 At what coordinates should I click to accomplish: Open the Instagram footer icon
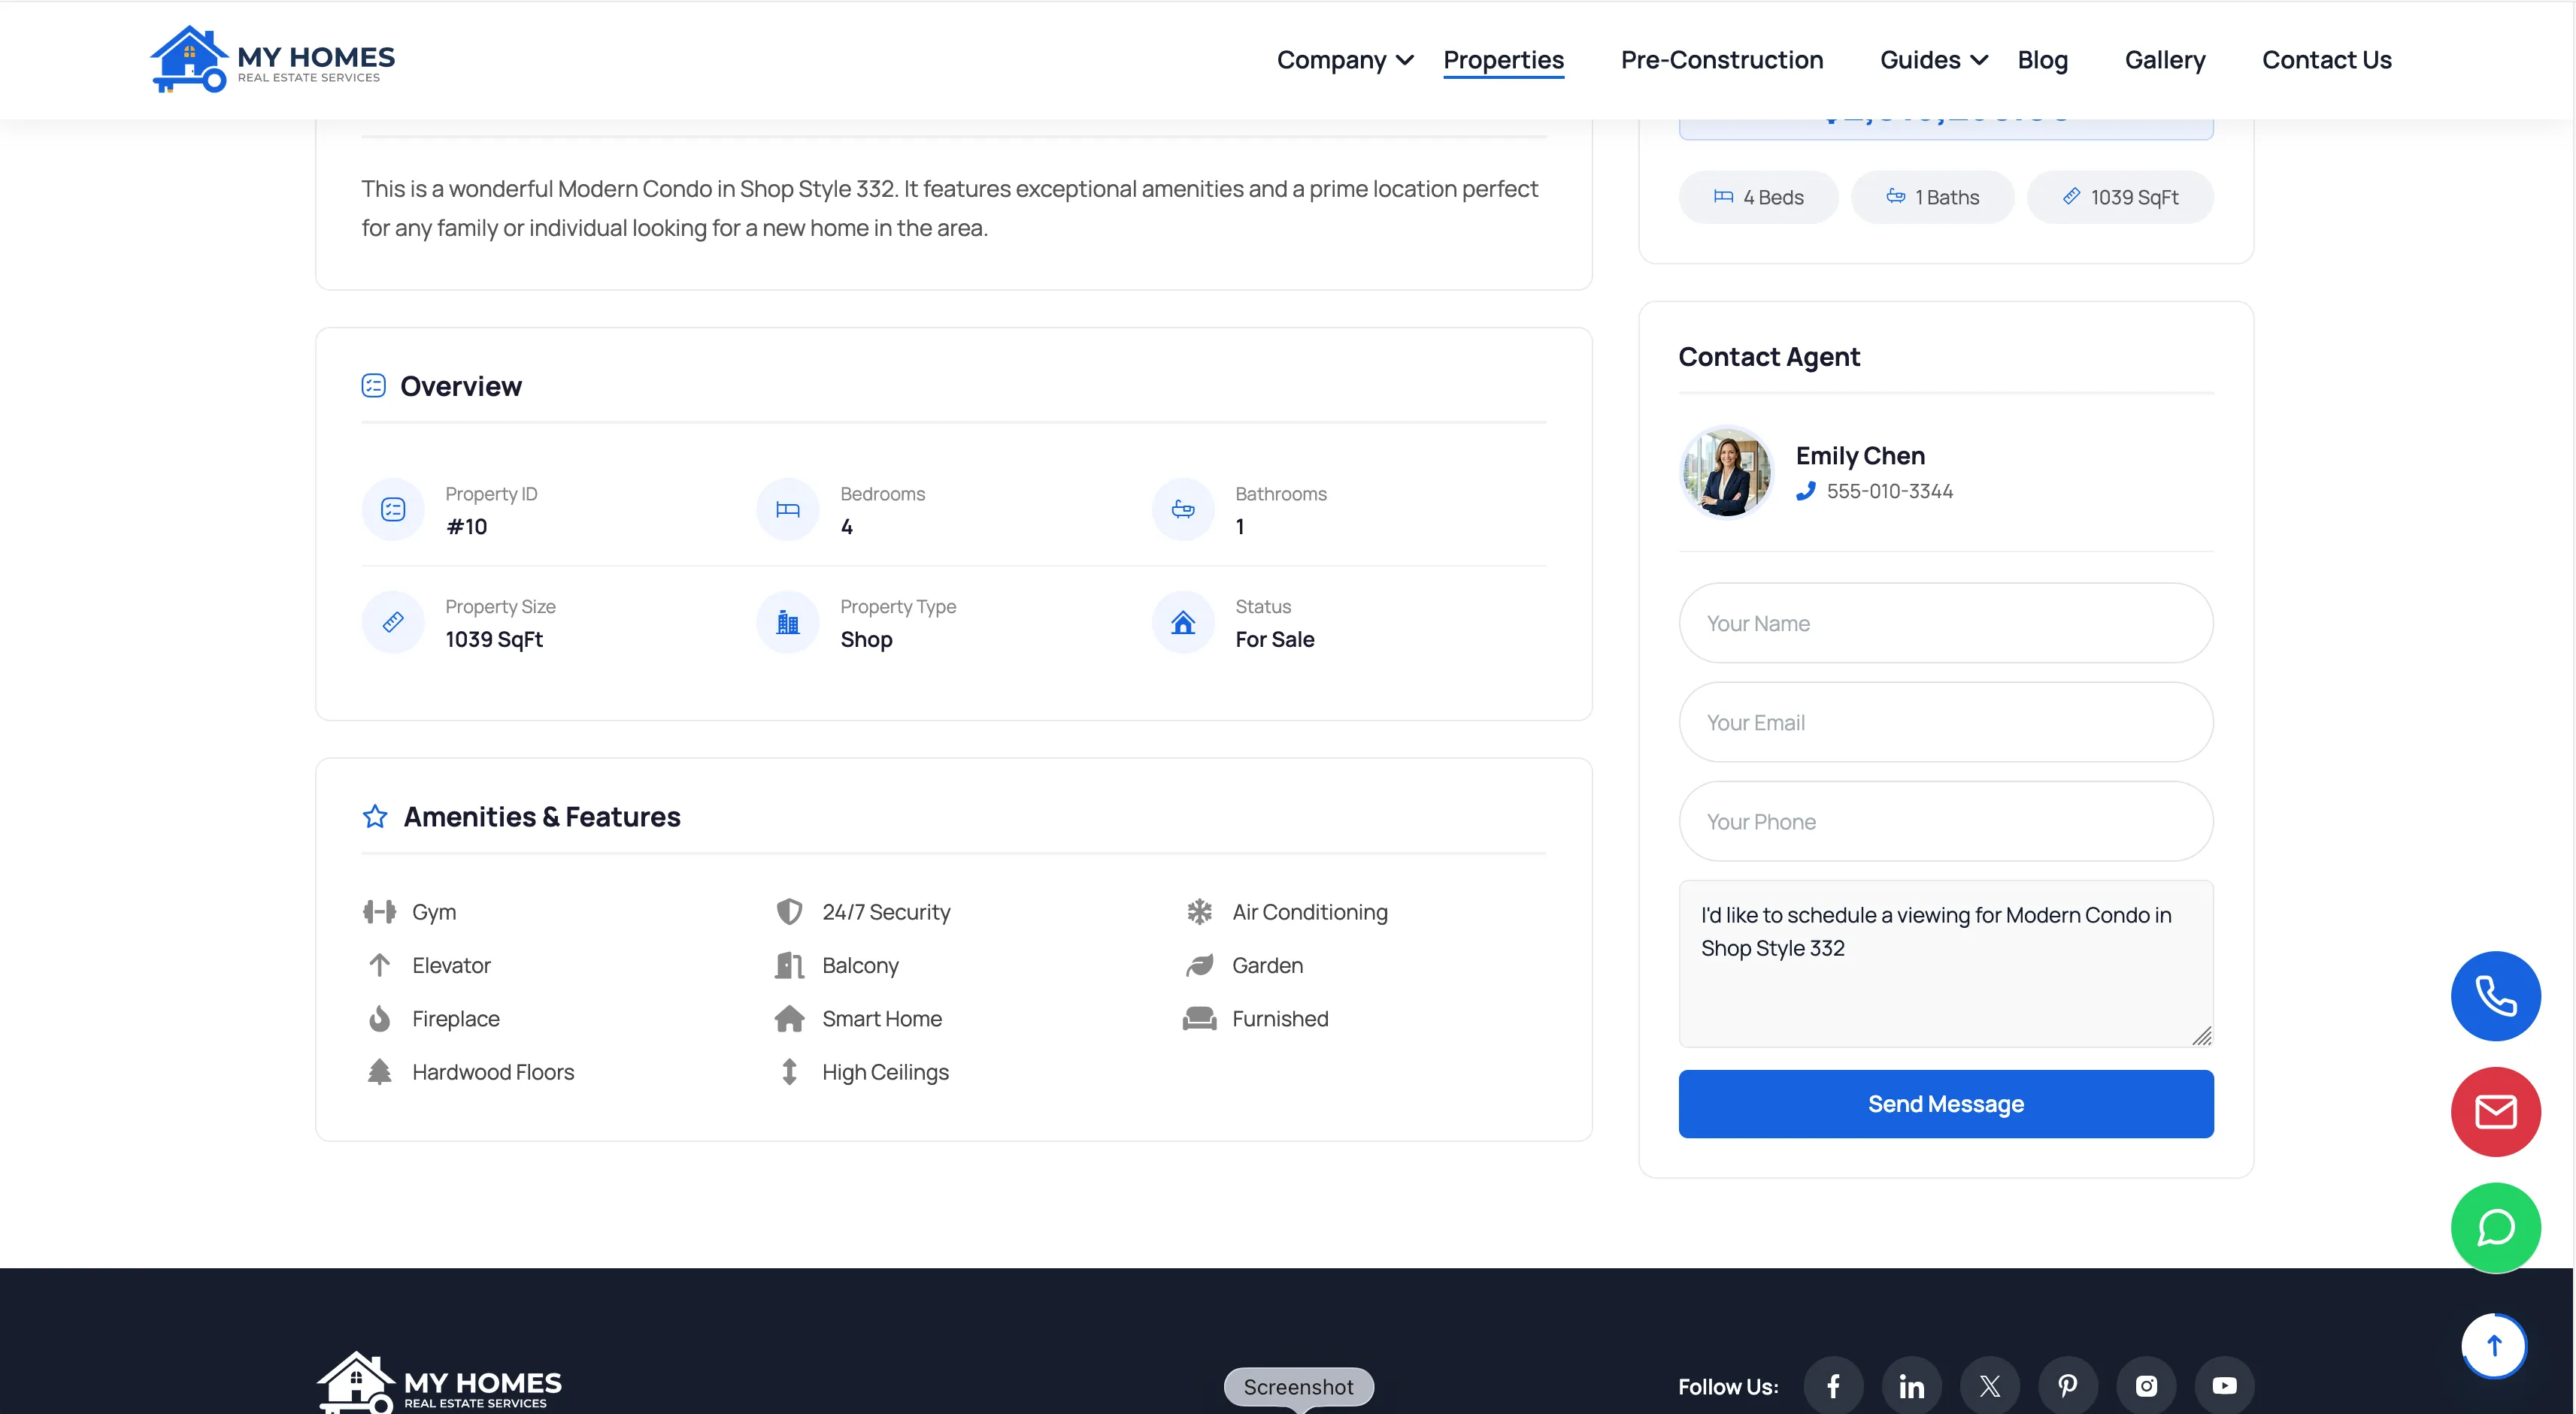point(2146,1386)
